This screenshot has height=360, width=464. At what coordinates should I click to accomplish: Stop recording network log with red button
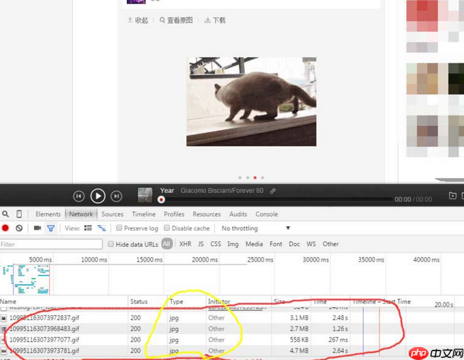tap(5, 228)
